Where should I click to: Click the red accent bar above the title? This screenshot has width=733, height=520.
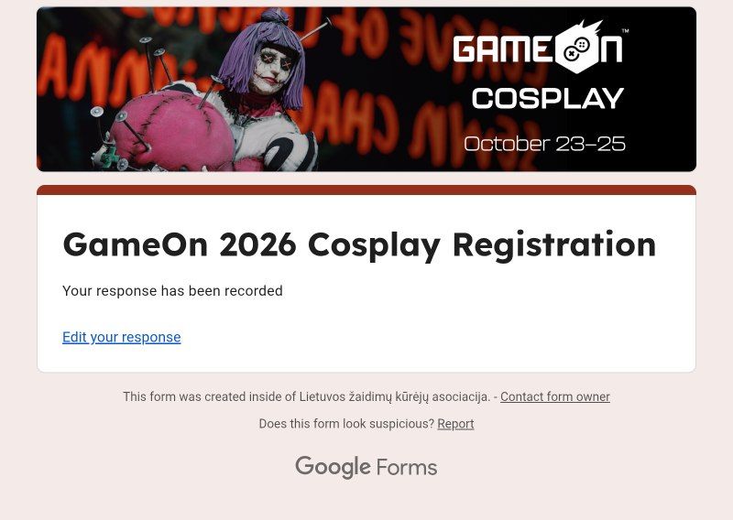pyautogui.click(x=366, y=190)
